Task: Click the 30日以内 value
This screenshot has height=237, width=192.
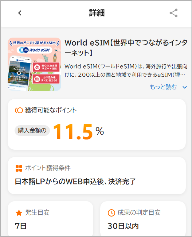Action: click(x=123, y=226)
